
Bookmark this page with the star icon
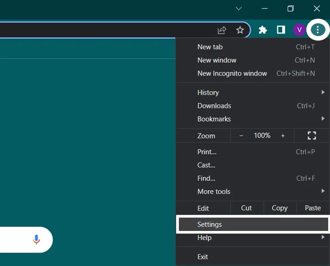(240, 30)
